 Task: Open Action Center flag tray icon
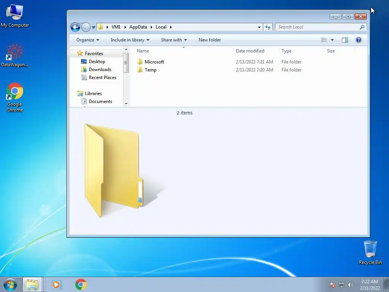(332, 285)
